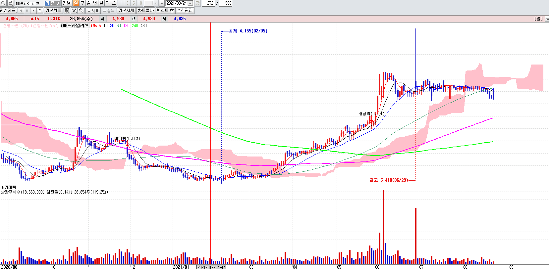Click the low price value 4,835
Viewport: 549px width, 269px height.
[180, 19]
